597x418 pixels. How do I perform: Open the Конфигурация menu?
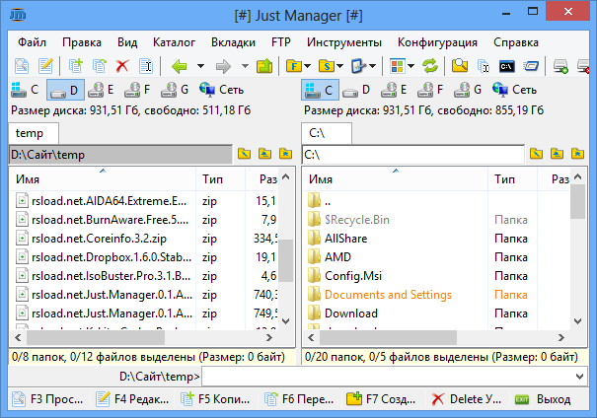pyautogui.click(x=437, y=42)
